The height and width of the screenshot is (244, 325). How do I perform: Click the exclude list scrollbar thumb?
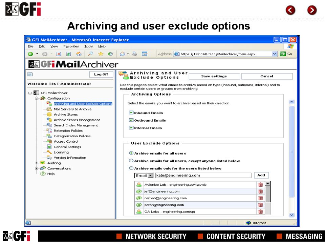click(267, 194)
